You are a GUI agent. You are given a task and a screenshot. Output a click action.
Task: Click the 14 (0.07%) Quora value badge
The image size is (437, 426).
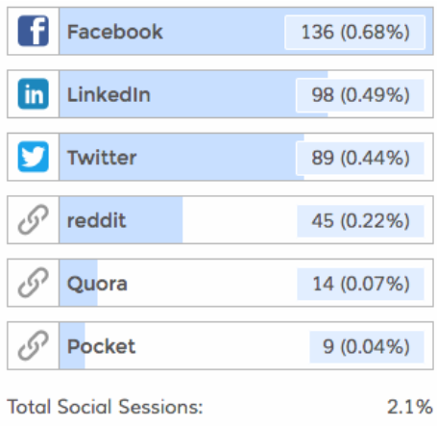pyautogui.click(x=360, y=284)
